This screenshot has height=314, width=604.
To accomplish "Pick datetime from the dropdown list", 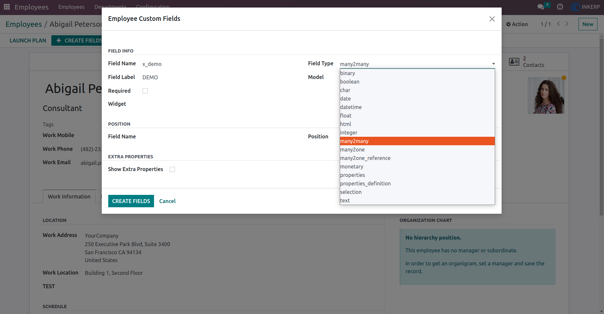I will click(x=417, y=107).
